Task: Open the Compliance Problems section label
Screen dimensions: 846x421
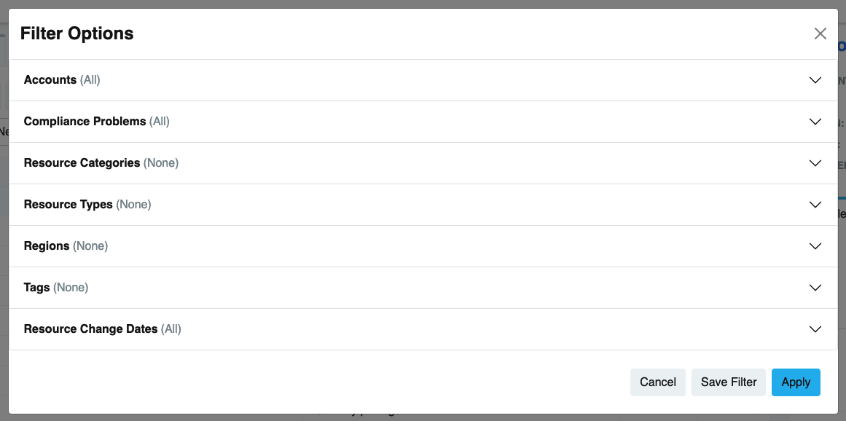Action: [85, 122]
